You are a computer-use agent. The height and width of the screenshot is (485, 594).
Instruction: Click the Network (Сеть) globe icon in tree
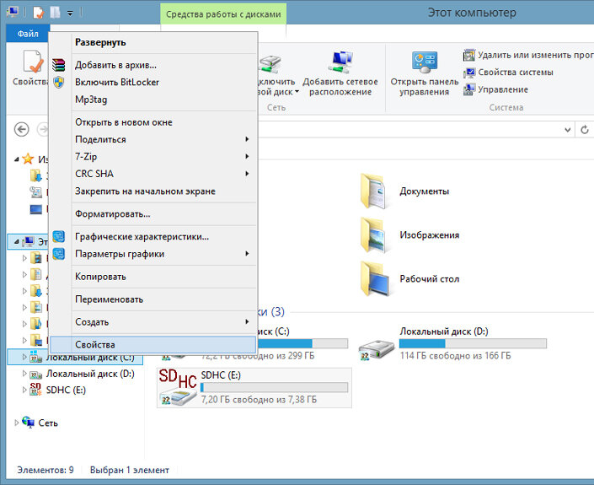29,422
